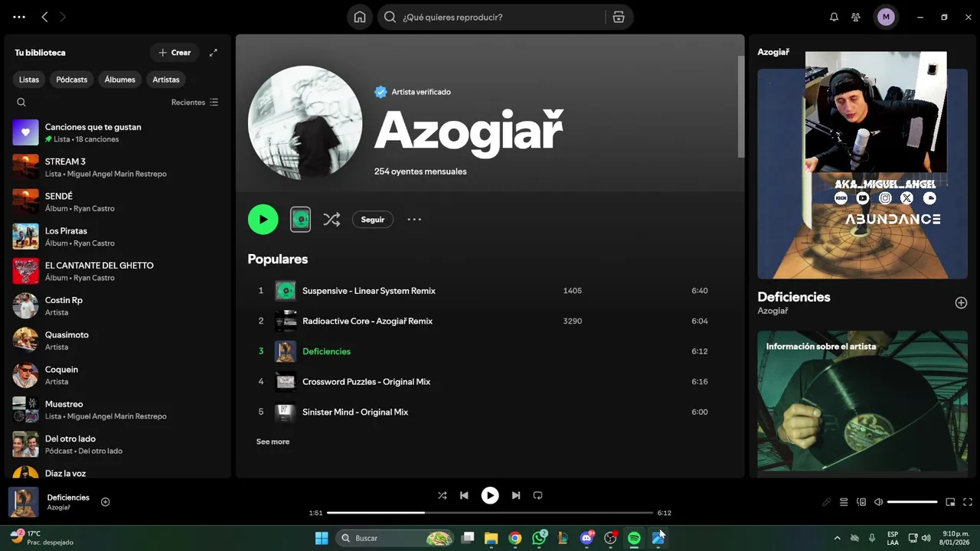Click See more under Populares
Image resolution: width=980 pixels, height=551 pixels.
273,442
